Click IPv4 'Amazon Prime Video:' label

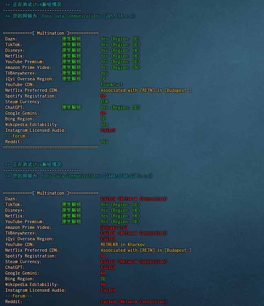tap(29, 67)
